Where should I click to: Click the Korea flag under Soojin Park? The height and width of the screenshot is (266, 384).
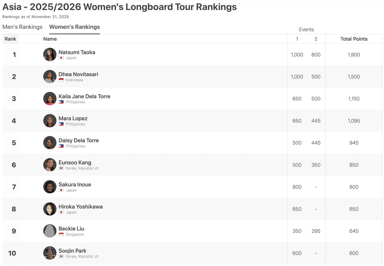click(x=61, y=256)
